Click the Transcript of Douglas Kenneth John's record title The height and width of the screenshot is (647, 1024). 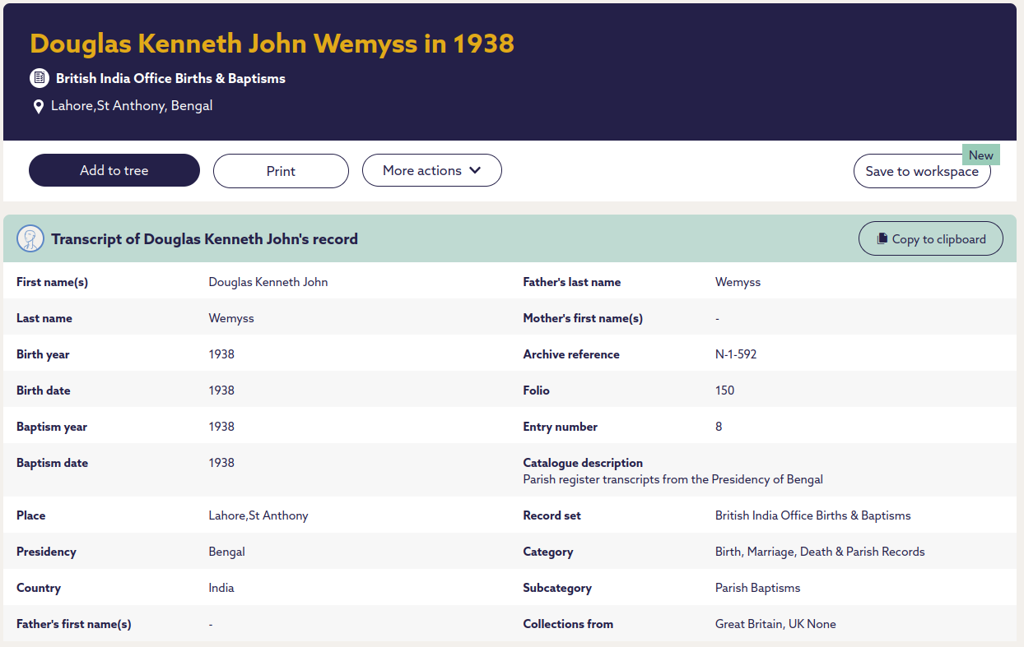click(x=204, y=239)
